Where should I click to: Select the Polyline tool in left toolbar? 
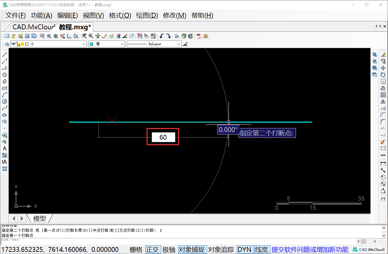click(x=5, y=68)
